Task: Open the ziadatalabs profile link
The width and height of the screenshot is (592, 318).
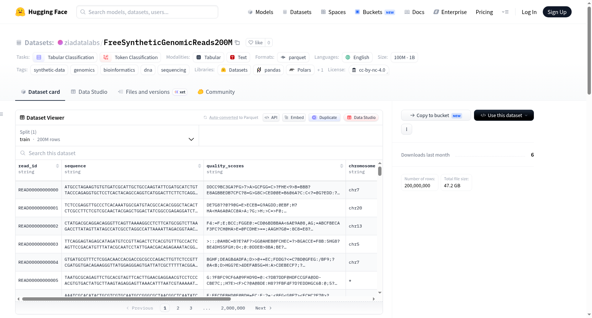Action: click(x=82, y=42)
